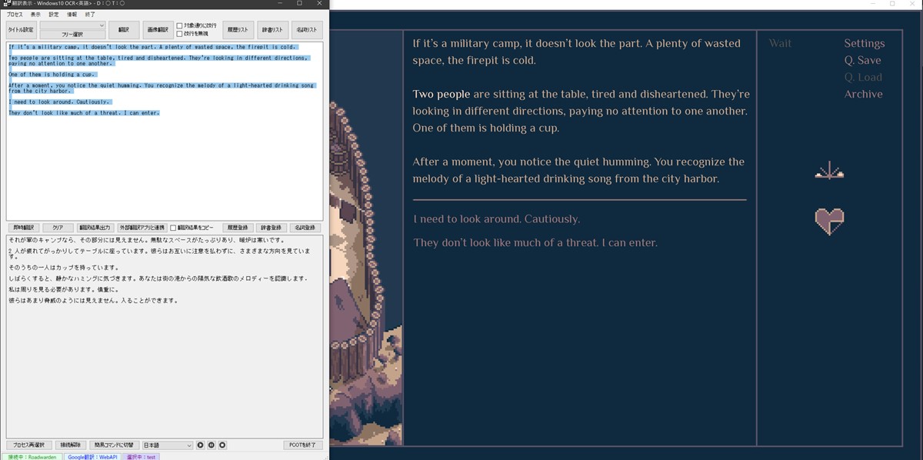Open the 終了 menu
The height and width of the screenshot is (460, 923).
91,15
